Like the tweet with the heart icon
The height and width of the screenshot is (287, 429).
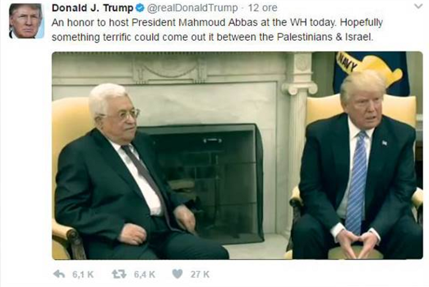(x=177, y=274)
